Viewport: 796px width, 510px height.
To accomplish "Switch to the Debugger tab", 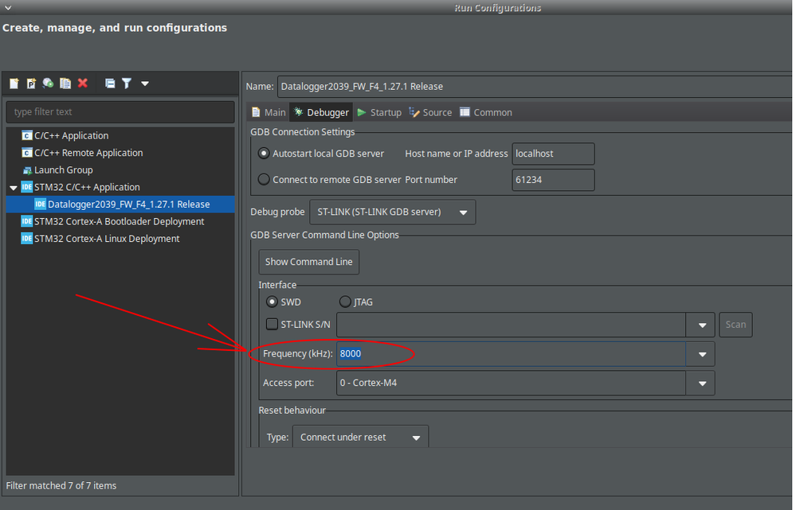I will click(321, 112).
